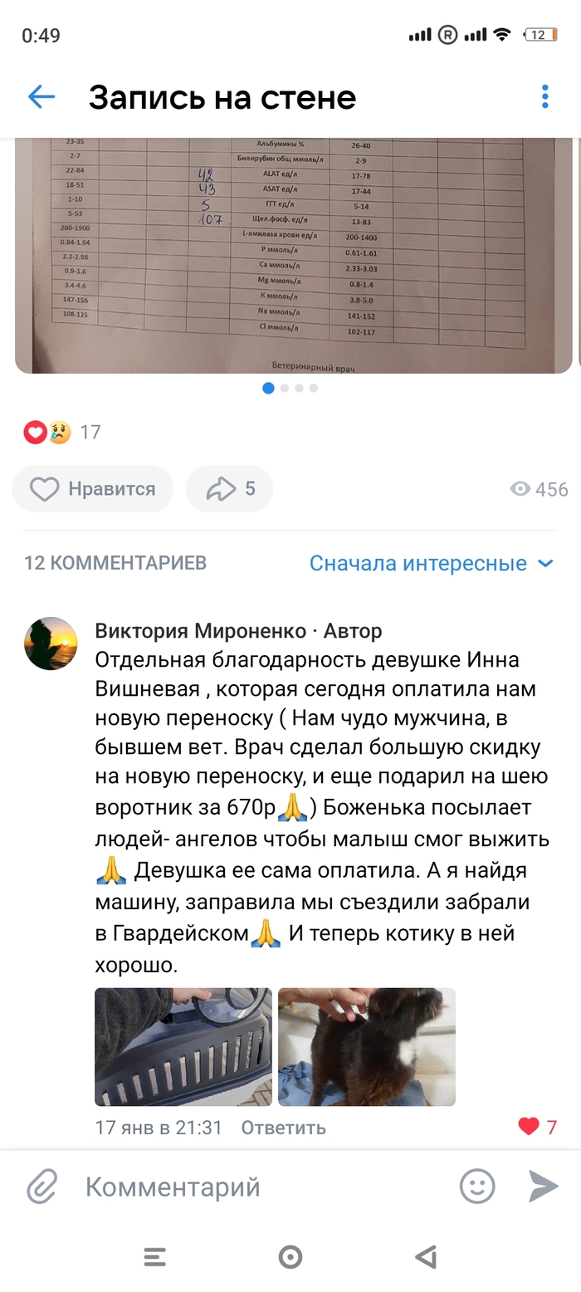The width and height of the screenshot is (581, 1292).
Task: Select the second image pagination dot
Action: [x=285, y=388]
